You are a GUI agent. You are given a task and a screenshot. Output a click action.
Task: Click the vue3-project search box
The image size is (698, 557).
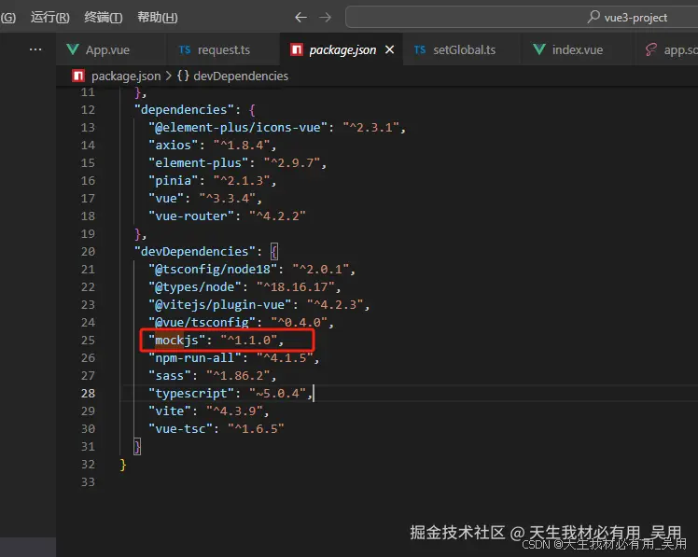(522, 18)
